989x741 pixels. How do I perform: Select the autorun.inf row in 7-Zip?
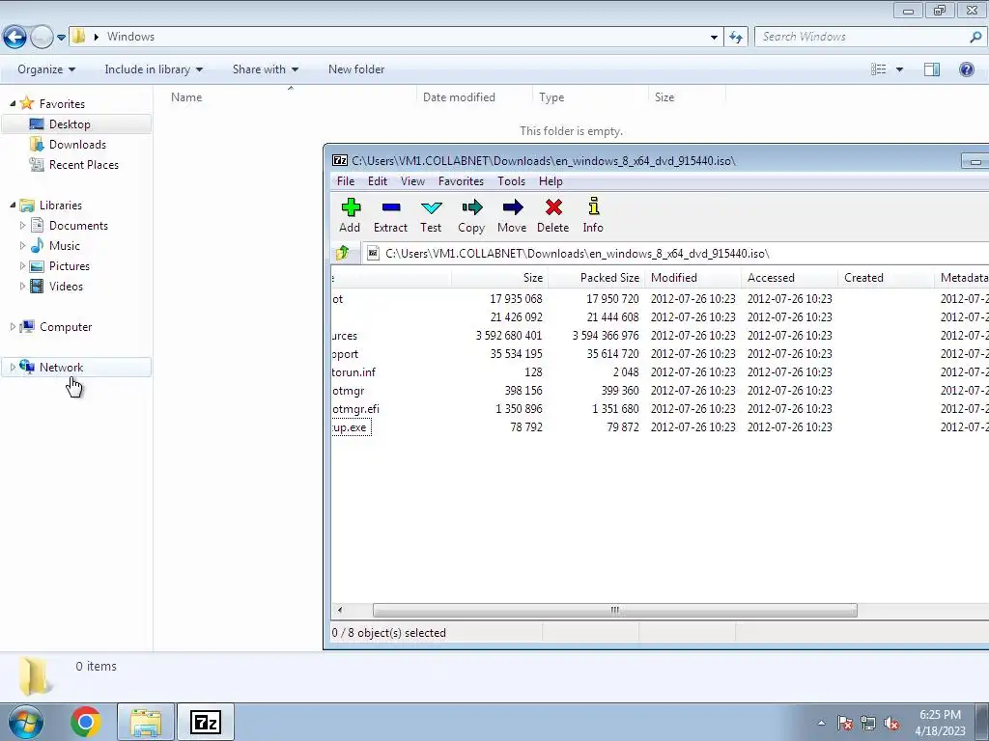(x=660, y=371)
